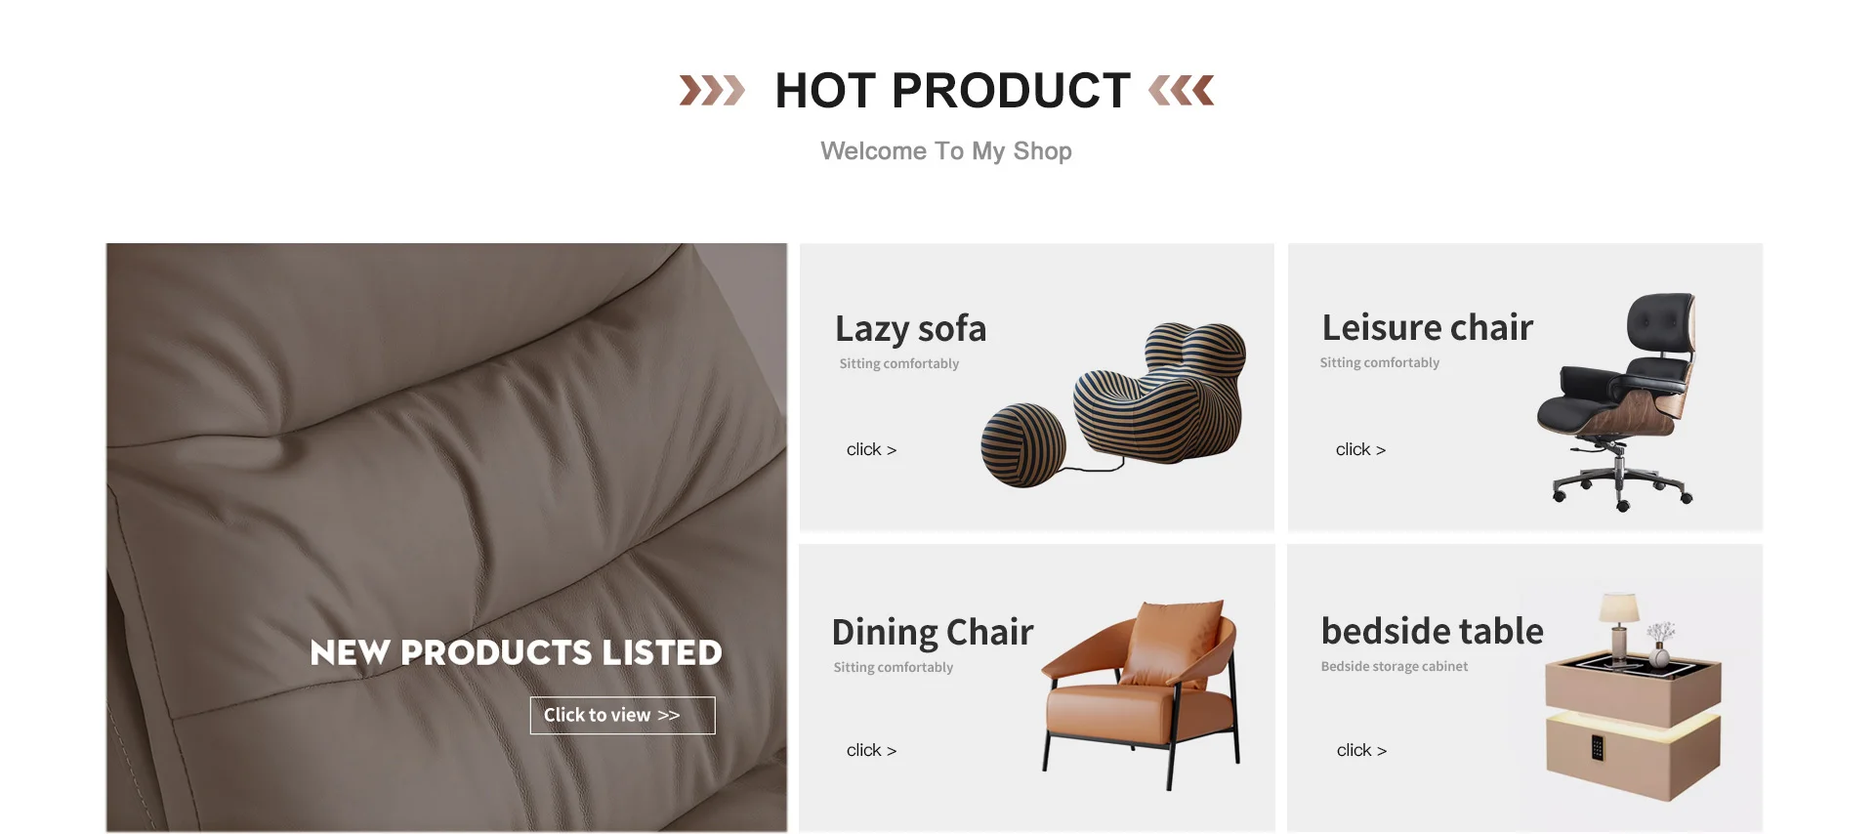Image resolution: width=1875 pixels, height=834 pixels.
Task: Click the right-pointing triple chevron icon
Action: (712, 90)
